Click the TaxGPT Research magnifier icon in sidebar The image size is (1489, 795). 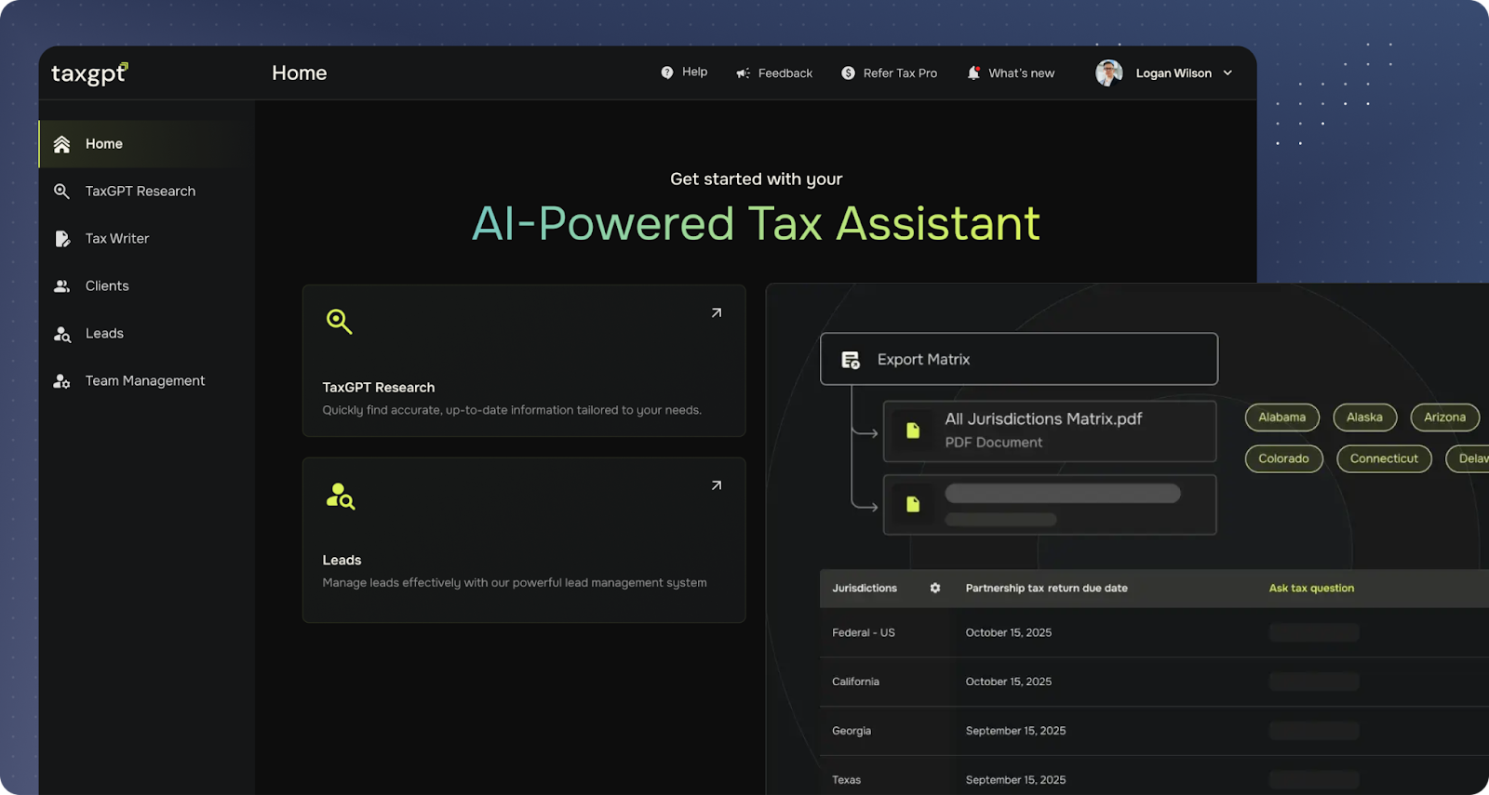(x=61, y=191)
